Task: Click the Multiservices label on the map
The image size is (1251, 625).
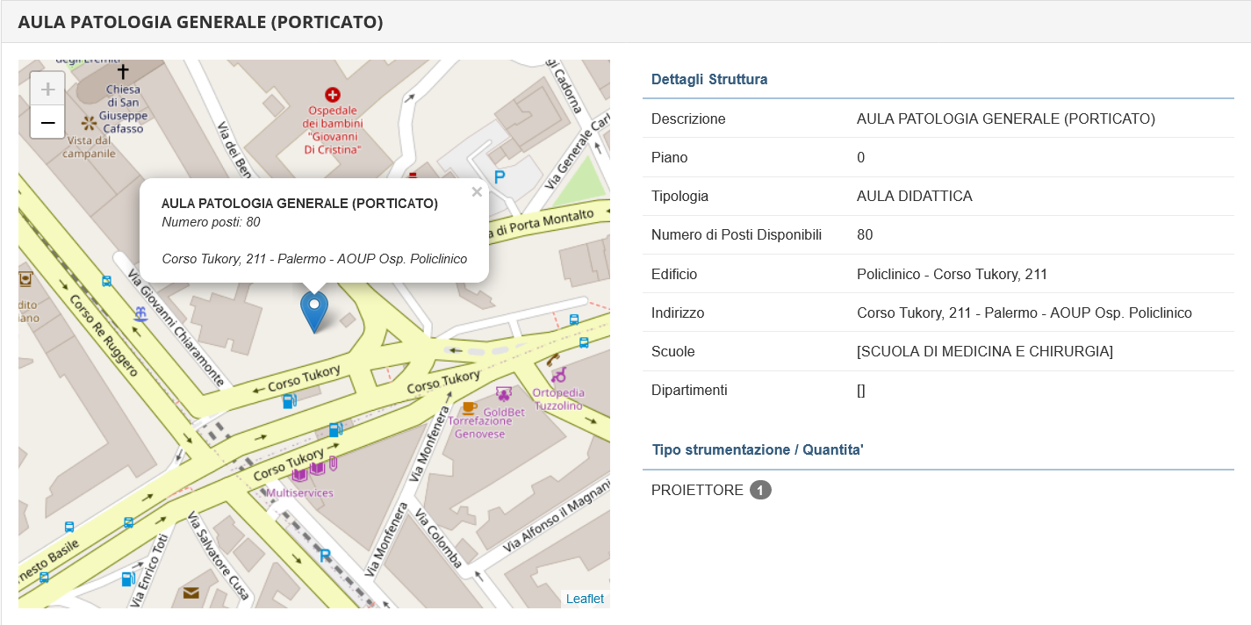Action: coord(299,492)
